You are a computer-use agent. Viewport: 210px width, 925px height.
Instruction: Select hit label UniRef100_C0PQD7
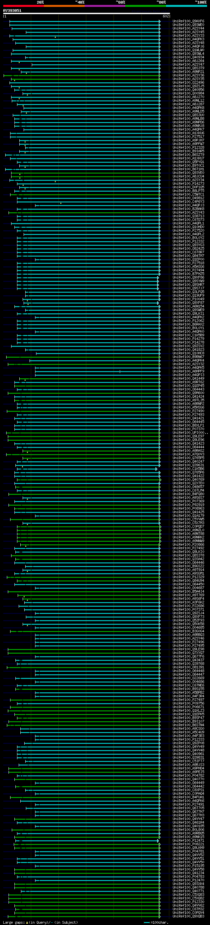[x=188, y=526]
